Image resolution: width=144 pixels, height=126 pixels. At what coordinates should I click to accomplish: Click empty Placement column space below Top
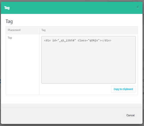(22, 67)
